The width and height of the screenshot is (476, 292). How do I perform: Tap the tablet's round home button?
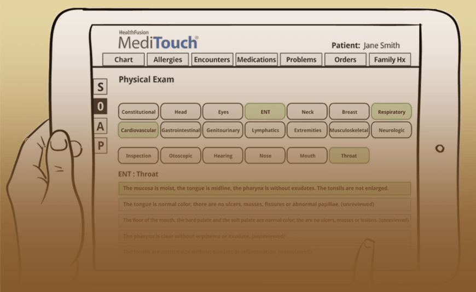439,148
